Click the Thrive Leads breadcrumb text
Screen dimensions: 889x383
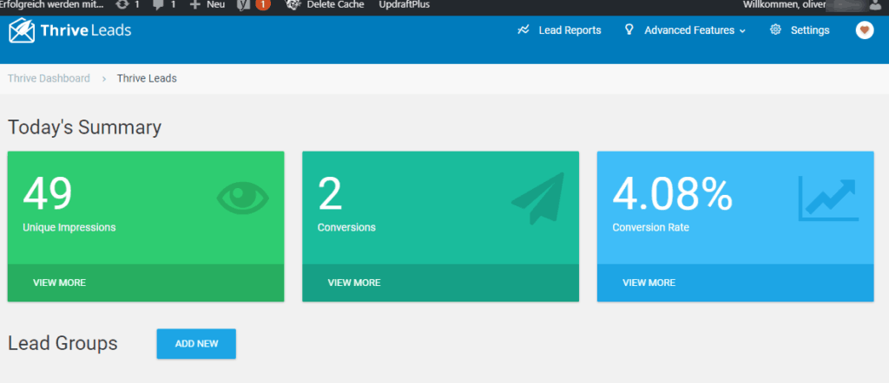pyautogui.click(x=147, y=78)
